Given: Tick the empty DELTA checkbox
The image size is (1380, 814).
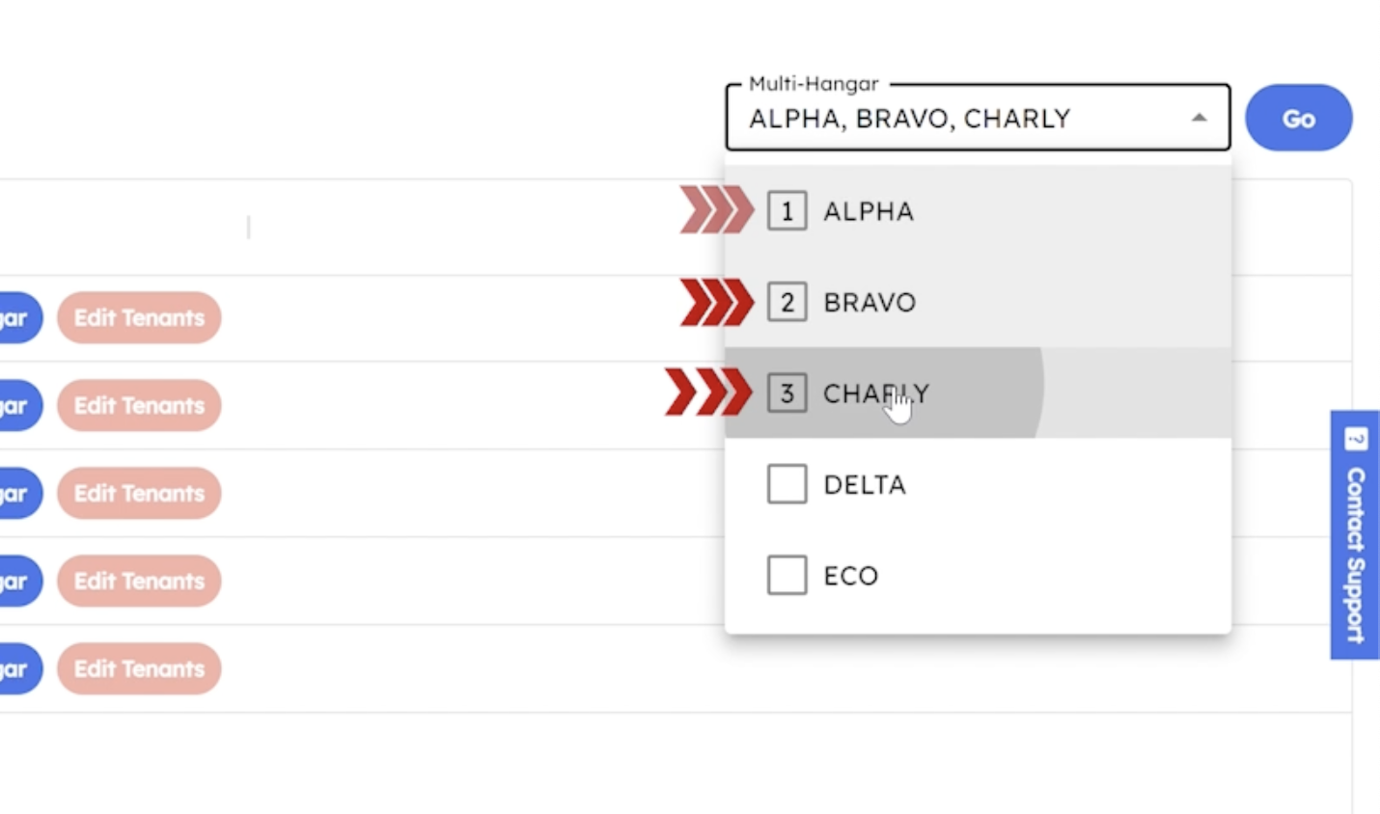Looking at the screenshot, I should click(787, 484).
